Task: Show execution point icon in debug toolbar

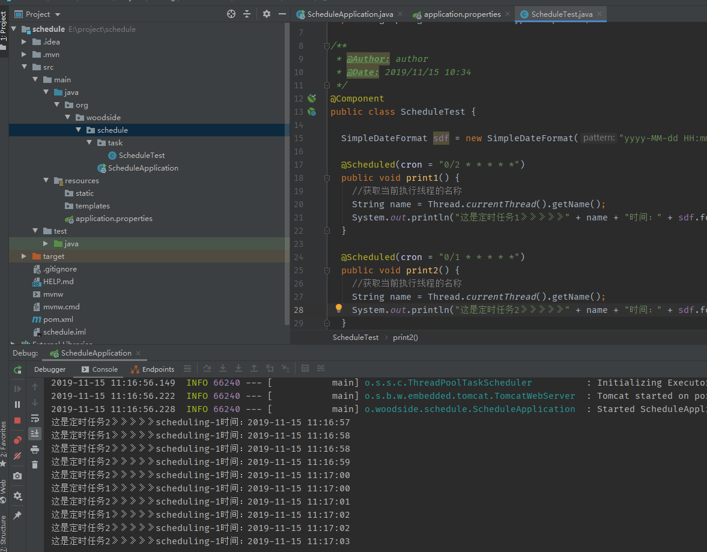Action: coord(187,368)
